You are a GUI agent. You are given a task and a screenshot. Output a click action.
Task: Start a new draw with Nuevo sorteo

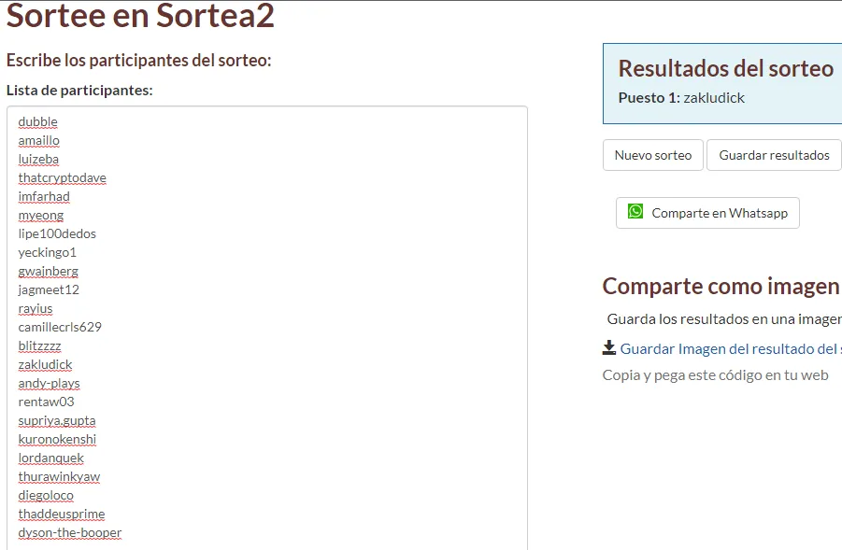[x=653, y=155]
